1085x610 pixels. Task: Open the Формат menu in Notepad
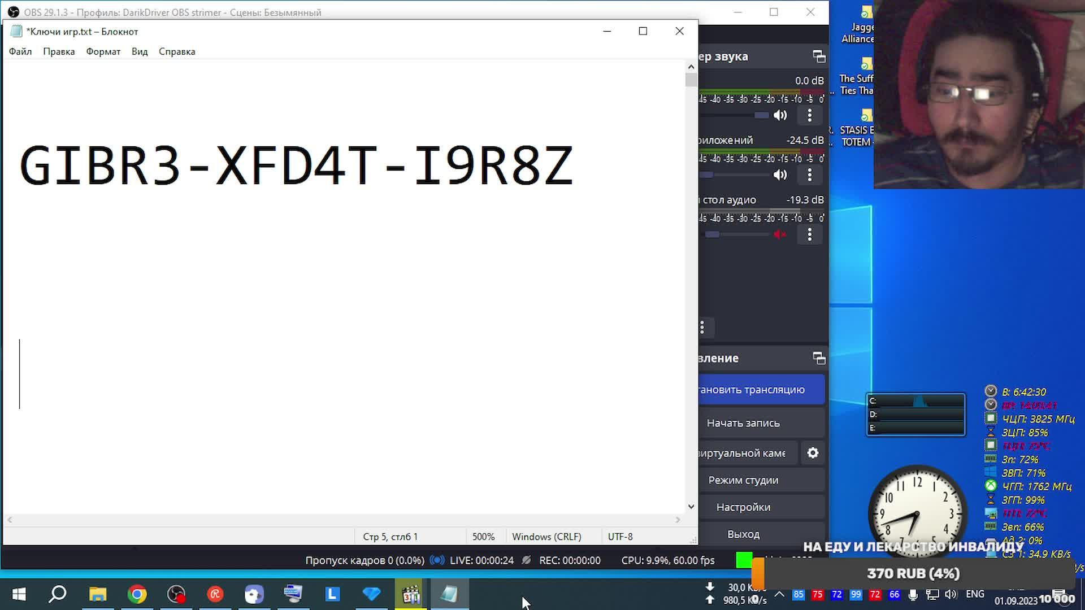(x=103, y=51)
